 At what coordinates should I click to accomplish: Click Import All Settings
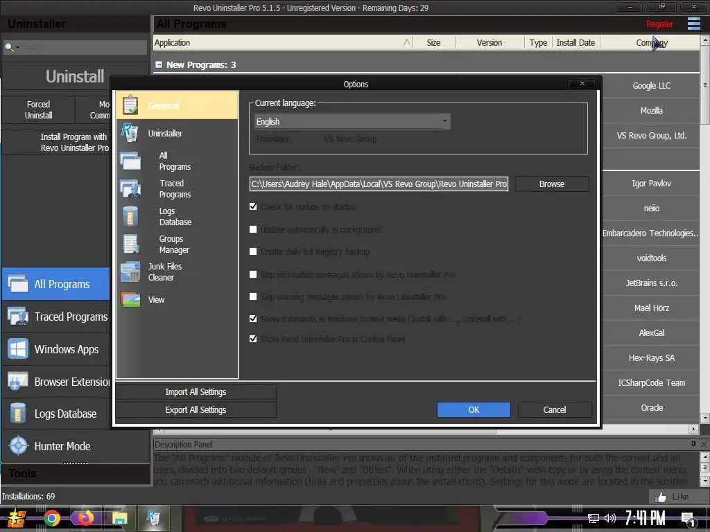click(196, 392)
